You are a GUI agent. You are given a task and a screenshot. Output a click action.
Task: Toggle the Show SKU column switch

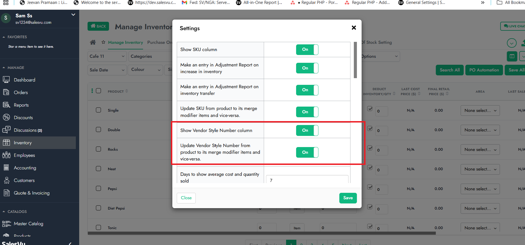click(307, 50)
